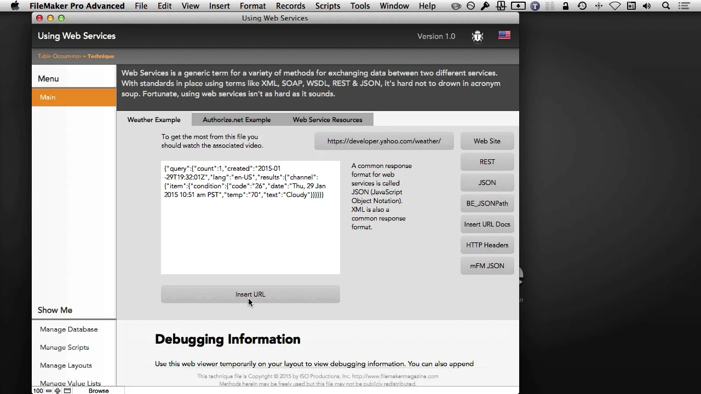Screen dimensions: 701x394
Task: Click zoom out minus icon in status bar
Action: (x=49, y=391)
